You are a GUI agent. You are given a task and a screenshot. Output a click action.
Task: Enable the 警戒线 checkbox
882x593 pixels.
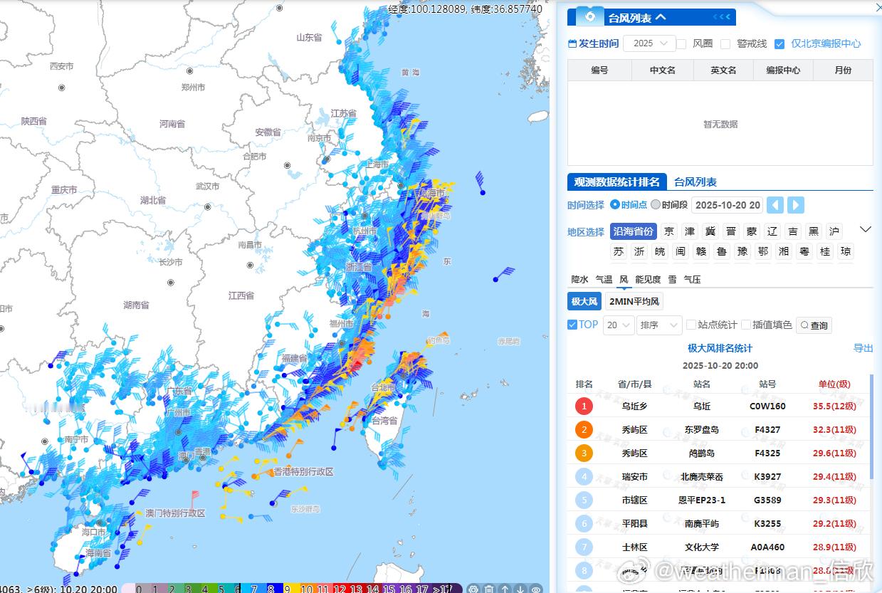[725, 44]
